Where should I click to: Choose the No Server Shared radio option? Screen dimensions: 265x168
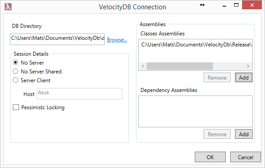[x=15, y=71]
